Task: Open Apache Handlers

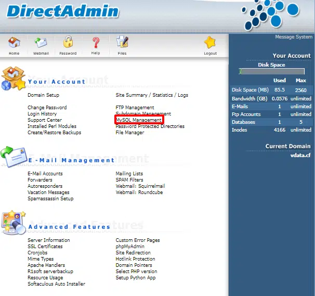Action: (46, 265)
